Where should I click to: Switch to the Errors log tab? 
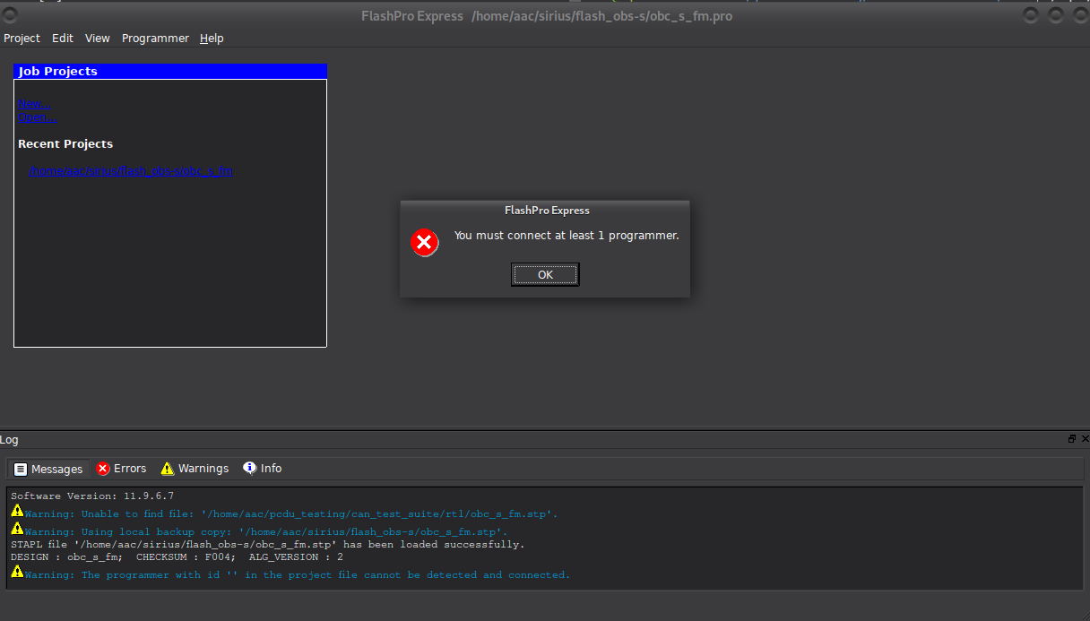(x=121, y=469)
